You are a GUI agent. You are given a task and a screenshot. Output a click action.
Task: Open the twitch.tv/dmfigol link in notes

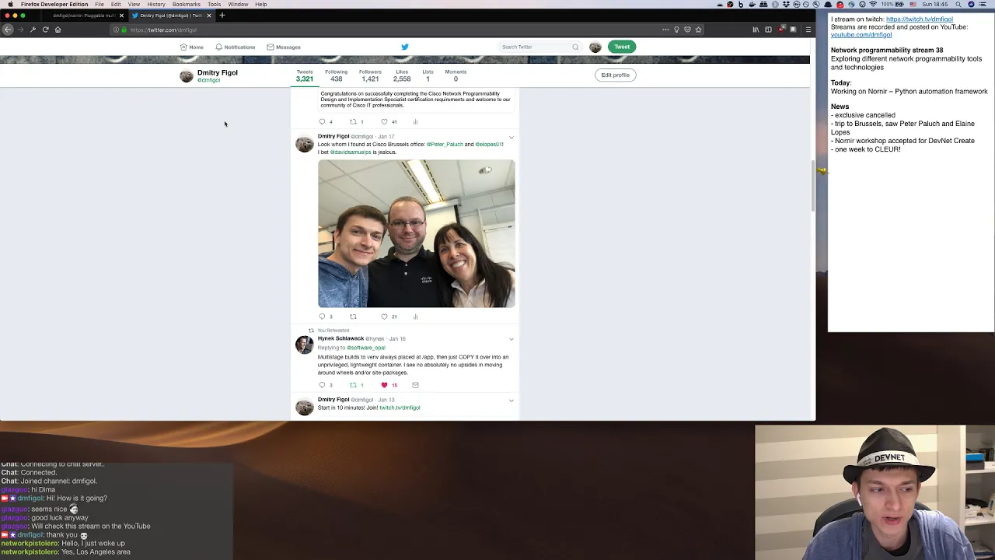pyautogui.click(x=920, y=19)
